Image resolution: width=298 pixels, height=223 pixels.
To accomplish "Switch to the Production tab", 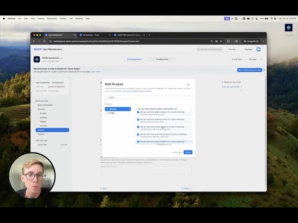I will 162,59.
